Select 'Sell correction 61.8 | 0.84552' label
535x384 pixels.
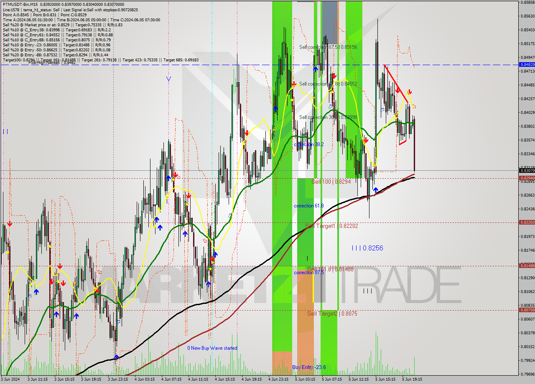point(328,84)
